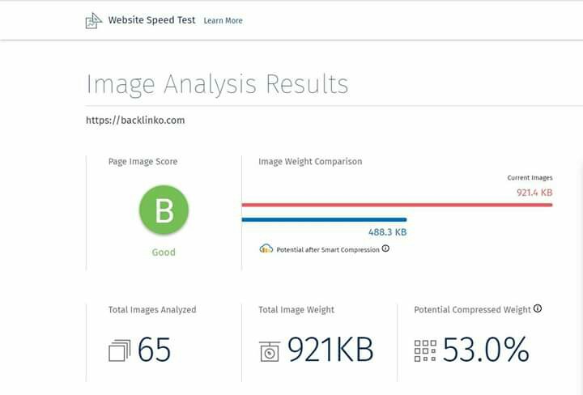Click the green B score badge
The width and height of the screenshot is (583, 395).
point(164,210)
